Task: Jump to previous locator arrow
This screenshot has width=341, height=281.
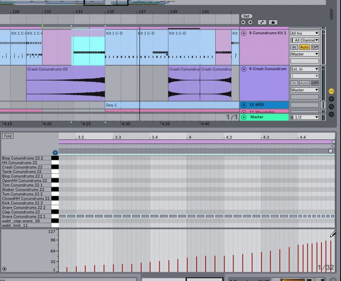Action: (x=243, y=22)
